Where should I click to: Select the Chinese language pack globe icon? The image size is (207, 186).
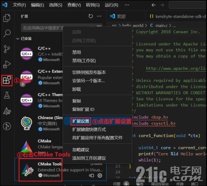[x=26, y=123]
